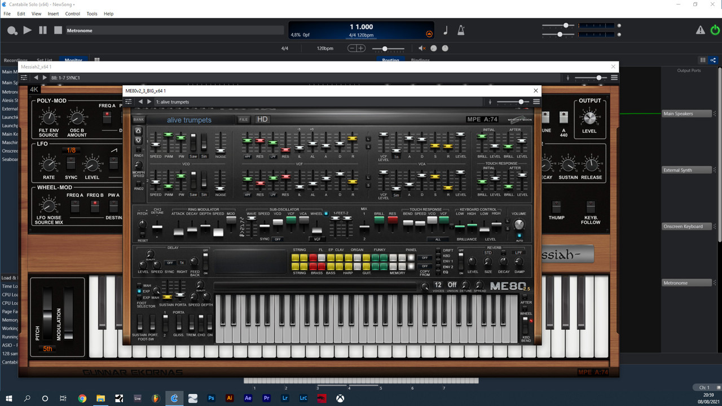
Task: Go to previous preset in ME80 window
Action: pyautogui.click(x=140, y=102)
